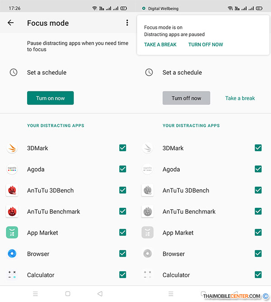Tap TAKE A BREAK in the notification popup
Screen dimensions: 271x302
coord(160,45)
